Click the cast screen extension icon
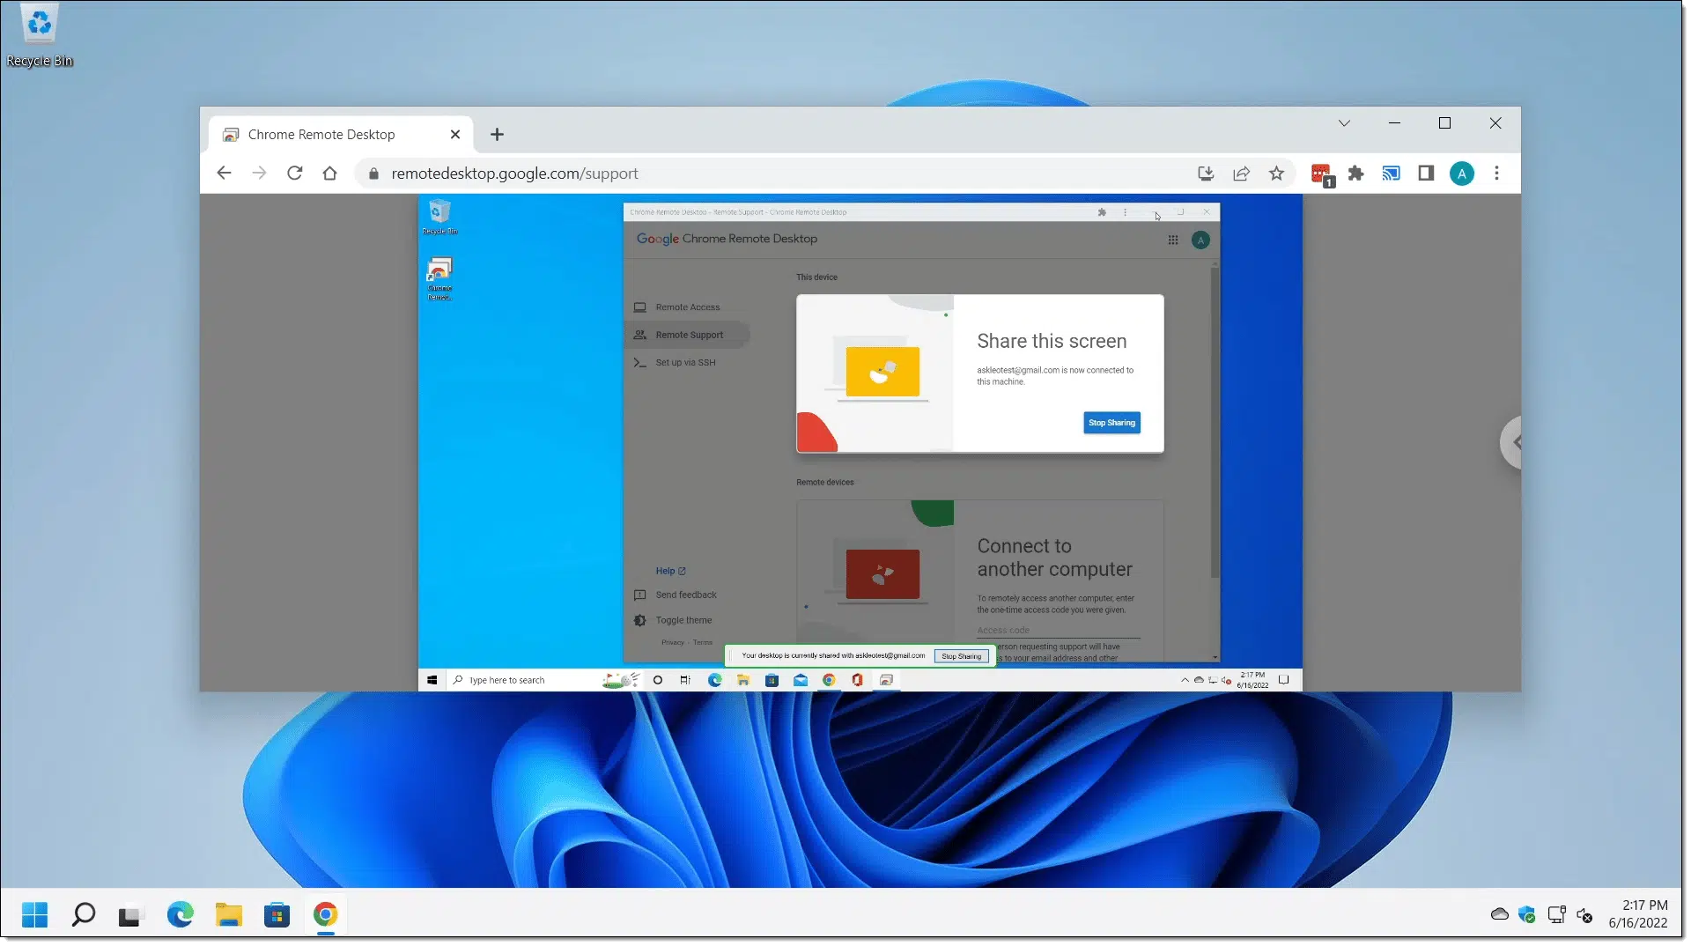The height and width of the screenshot is (946, 1691). tap(1391, 174)
